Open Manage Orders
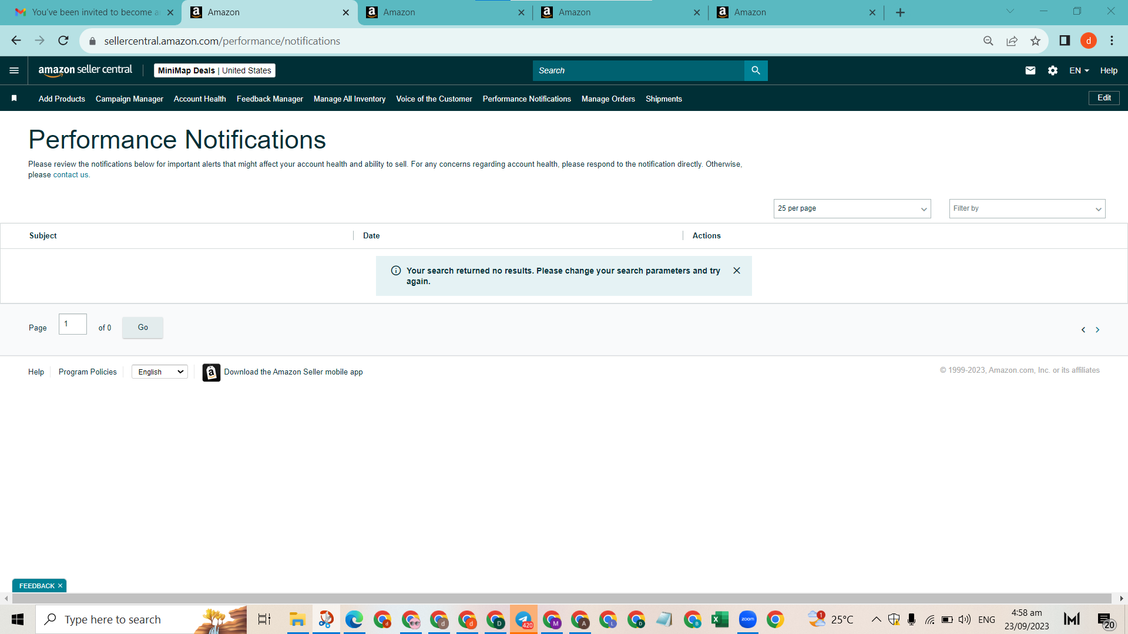The height and width of the screenshot is (634, 1128). 608,99
